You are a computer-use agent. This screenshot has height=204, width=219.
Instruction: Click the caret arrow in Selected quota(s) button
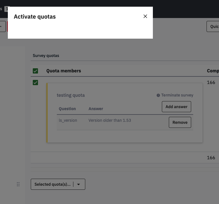tap(79, 184)
